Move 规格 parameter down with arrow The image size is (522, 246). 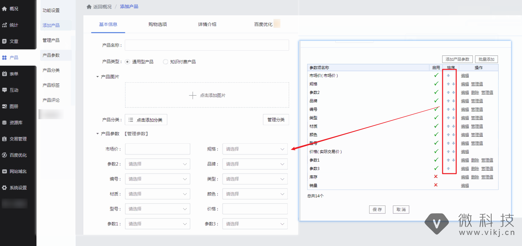click(453, 84)
